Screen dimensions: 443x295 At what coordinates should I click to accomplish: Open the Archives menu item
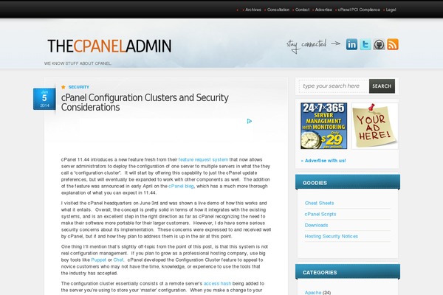(x=253, y=10)
